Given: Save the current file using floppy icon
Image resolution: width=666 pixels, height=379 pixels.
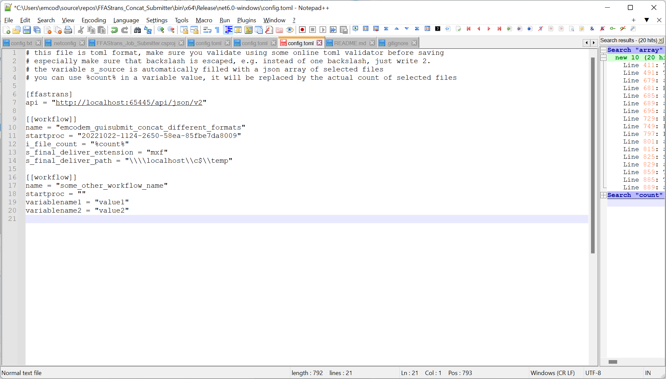Looking at the screenshot, I should [x=27, y=30].
